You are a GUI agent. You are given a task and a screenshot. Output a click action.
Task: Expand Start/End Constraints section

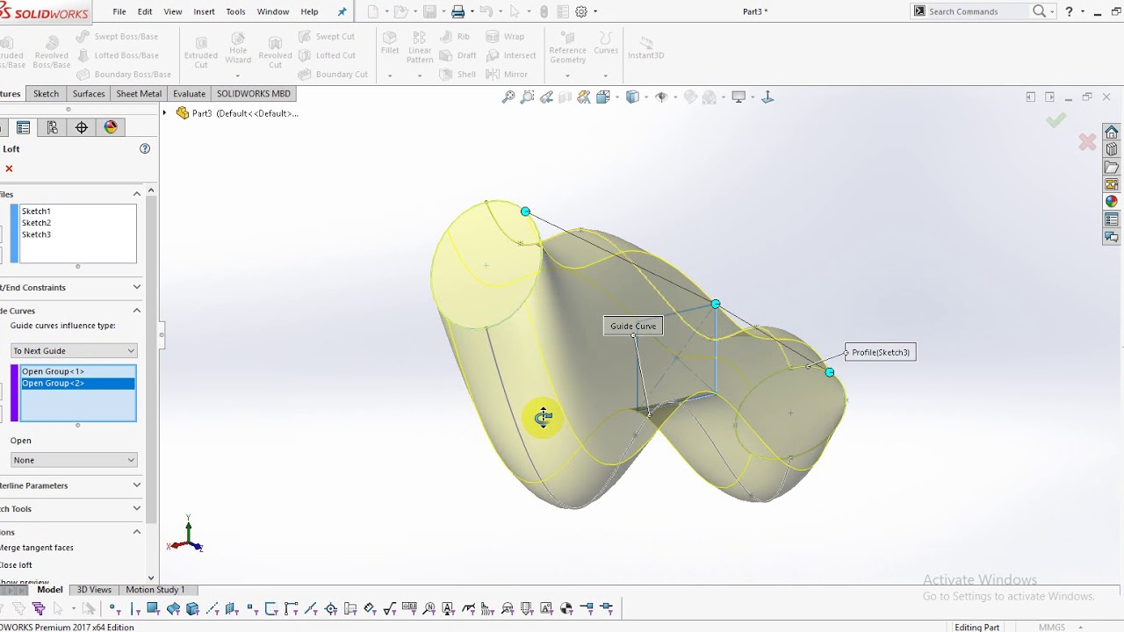(x=137, y=287)
